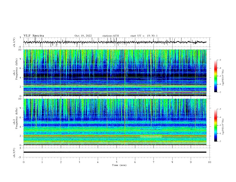
Task: Click the "ch.1(V)" axis label
Action: click(x=14, y=42)
